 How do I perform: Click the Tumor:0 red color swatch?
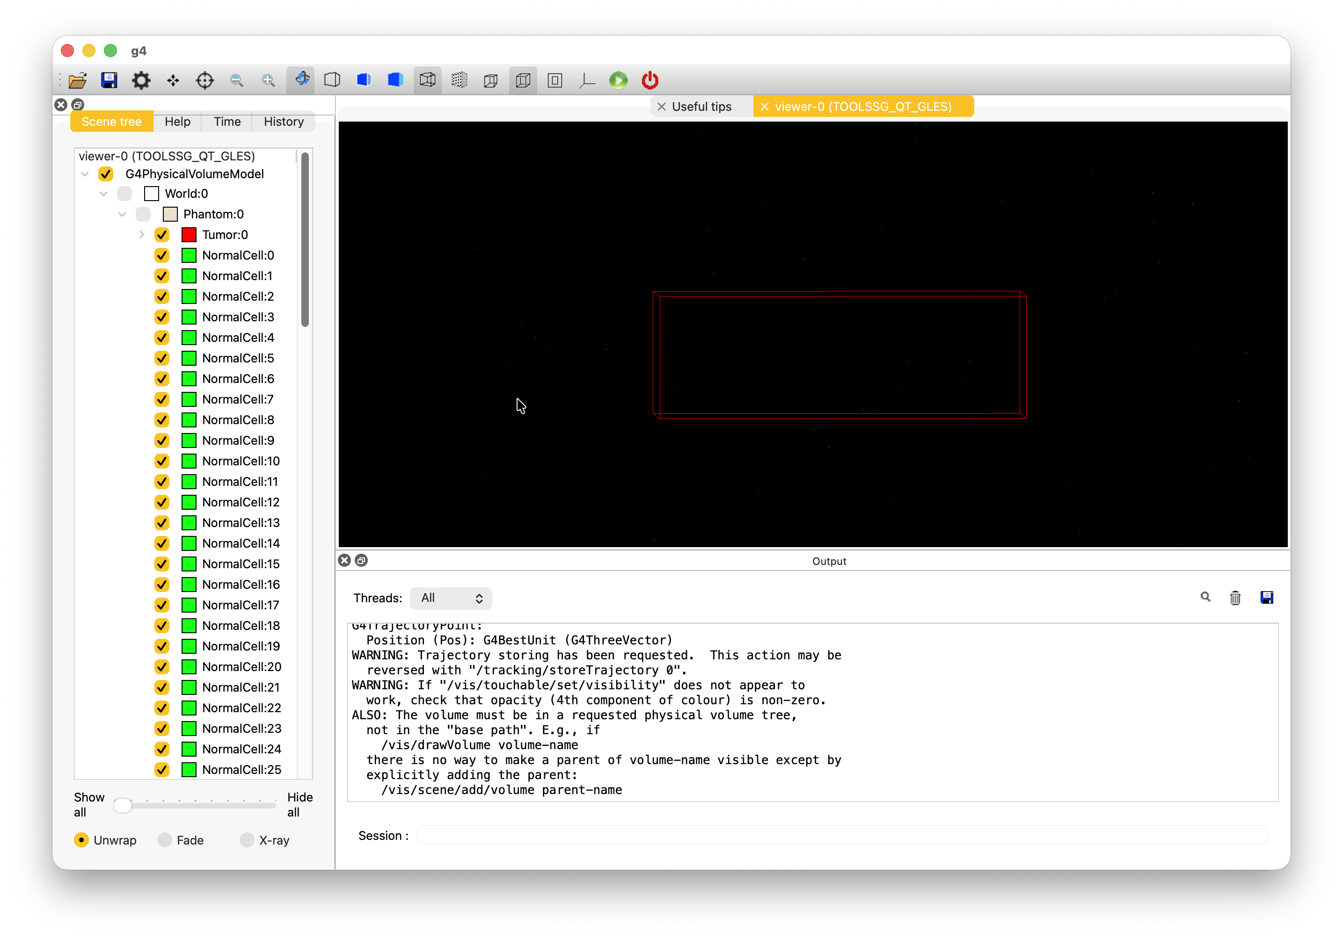pyautogui.click(x=188, y=234)
